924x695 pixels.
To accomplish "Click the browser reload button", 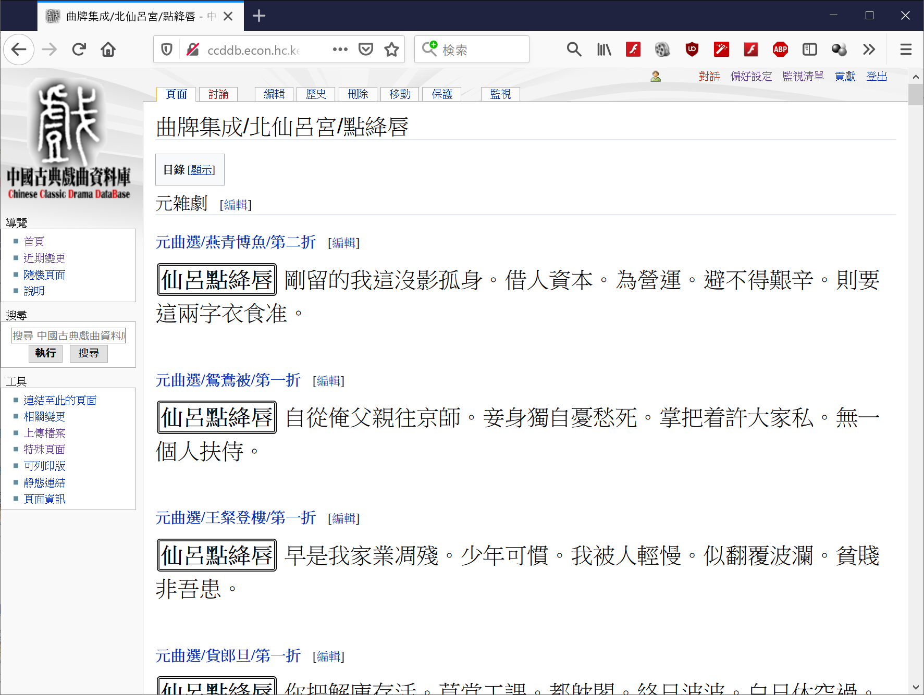I will coord(79,49).
